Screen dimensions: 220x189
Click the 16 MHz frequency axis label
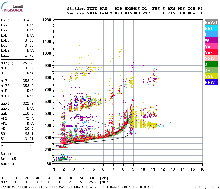pos(202,169)
